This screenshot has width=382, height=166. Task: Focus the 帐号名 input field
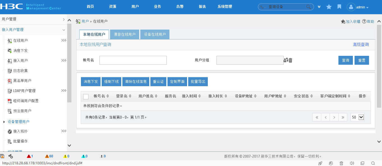pyautogui.click(x=133, y=60)
